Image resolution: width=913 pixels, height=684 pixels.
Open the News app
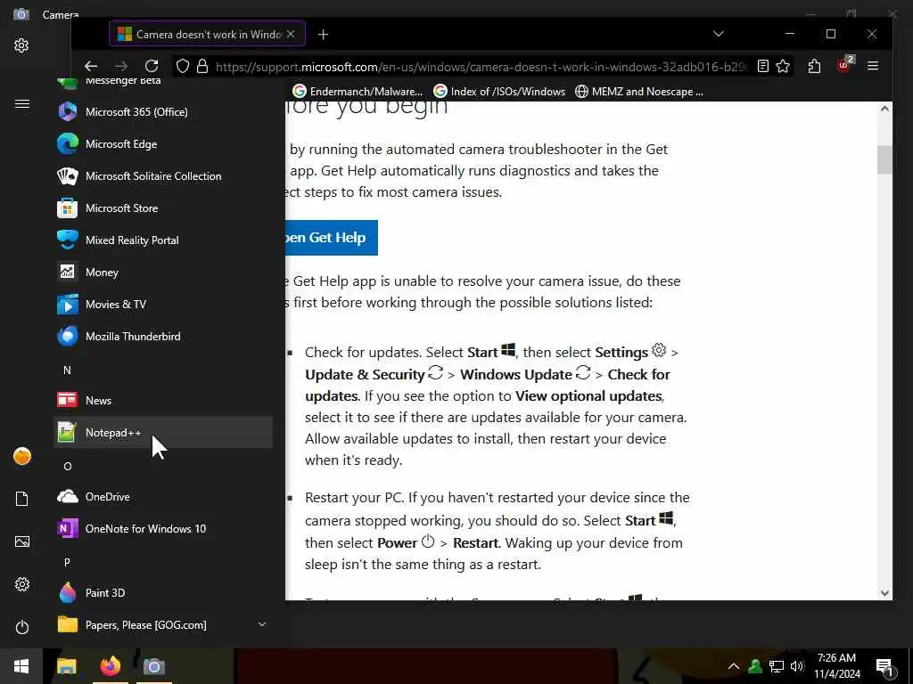(x=163, y=400)
